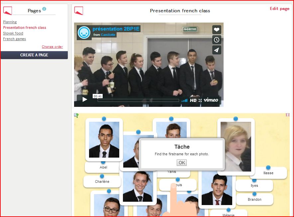Like the video with heart icon
Screen dimensions: 294x217
click(x=217, y=30)
